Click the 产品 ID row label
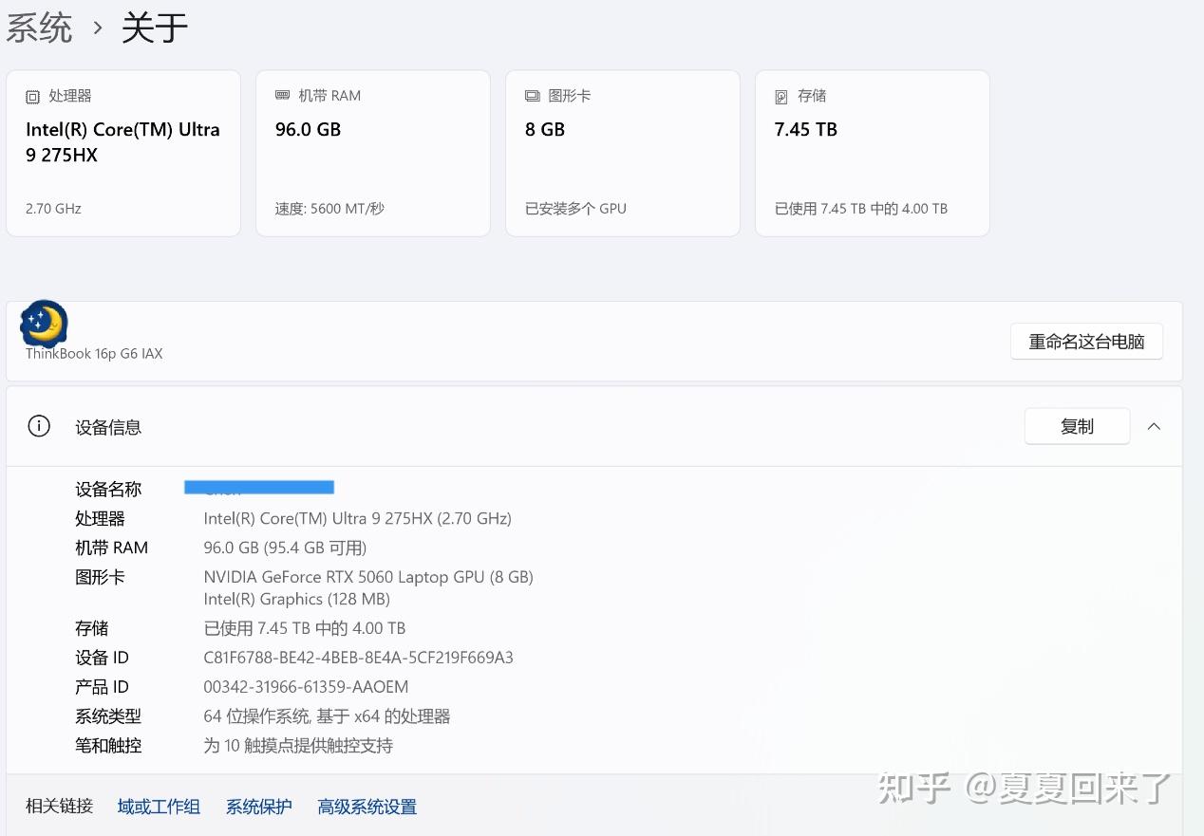The image size is (1204, 836). tap(102, 687)
